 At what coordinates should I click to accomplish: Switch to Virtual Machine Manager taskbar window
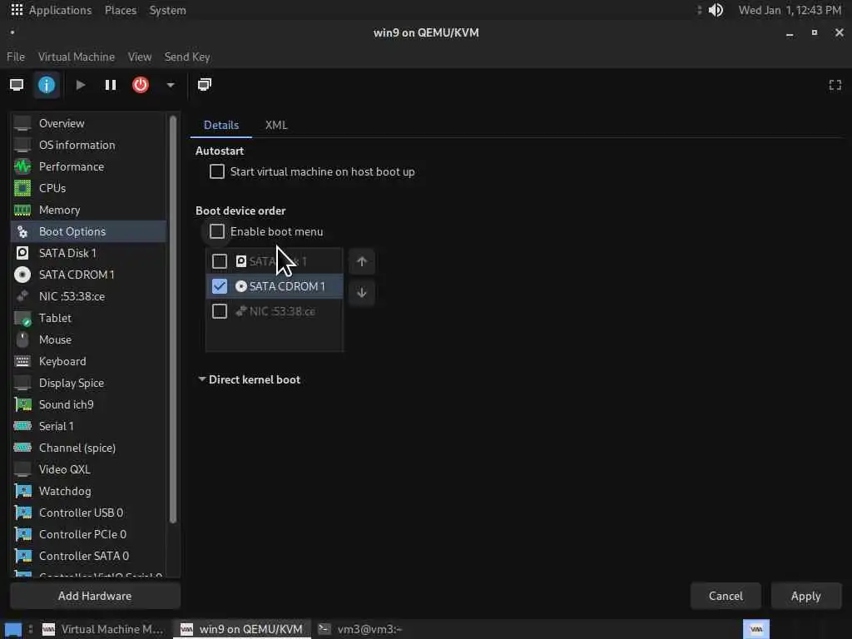(x=102, y=629)
